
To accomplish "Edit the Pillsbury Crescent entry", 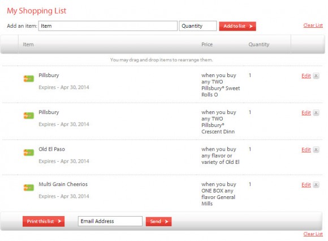I will point(306,113).
